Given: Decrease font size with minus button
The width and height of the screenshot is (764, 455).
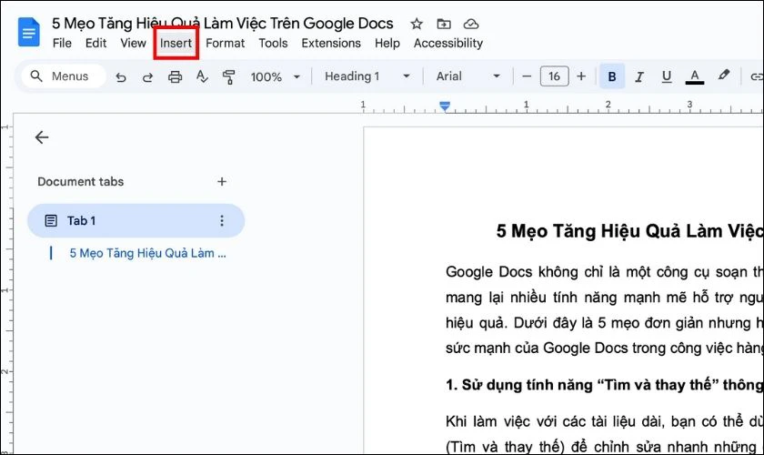Looking at the screenshot, I should [x=527, y=76].
